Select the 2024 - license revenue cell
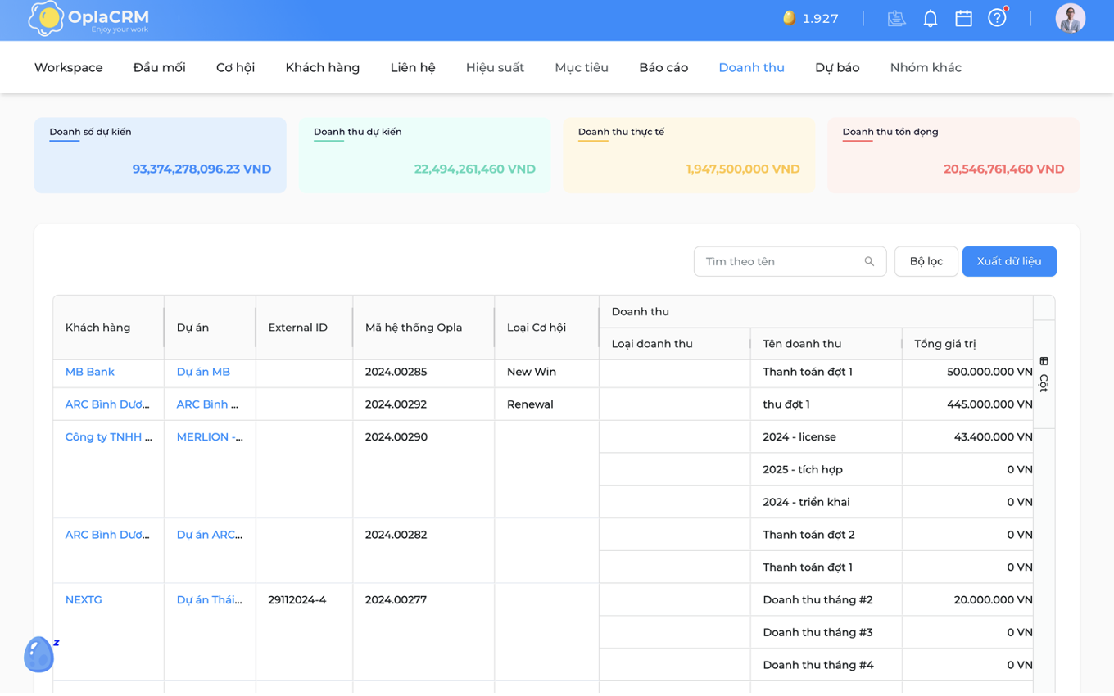1114x696 pixels. tap(826, 437)
